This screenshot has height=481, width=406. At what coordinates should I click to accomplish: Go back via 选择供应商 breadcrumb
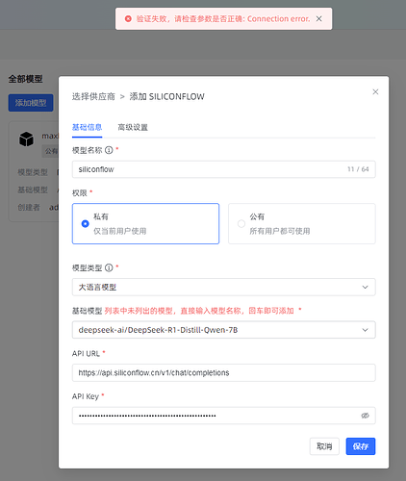click(93, 96)
